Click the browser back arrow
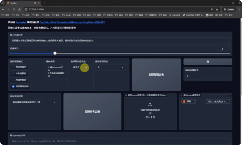This screenshot has height=145, width=242. click(x=3, y=9)
